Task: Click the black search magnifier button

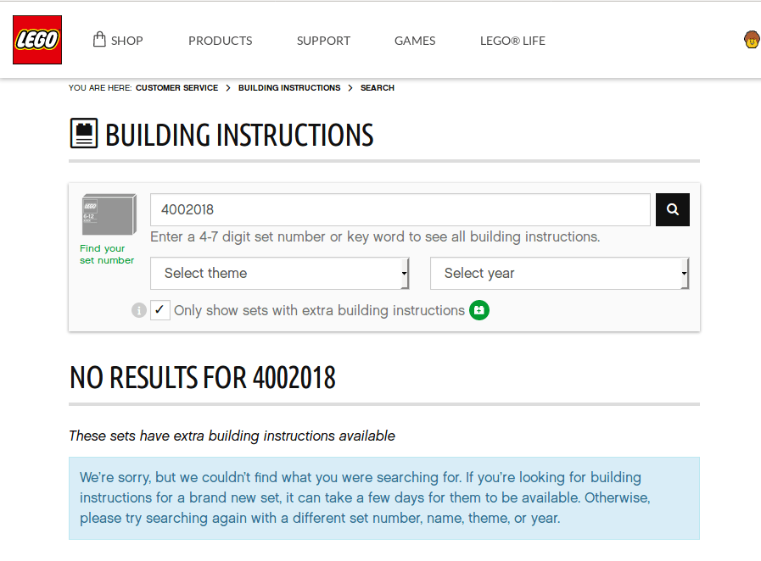Action: pyautogui.click(x=672, y=209)
